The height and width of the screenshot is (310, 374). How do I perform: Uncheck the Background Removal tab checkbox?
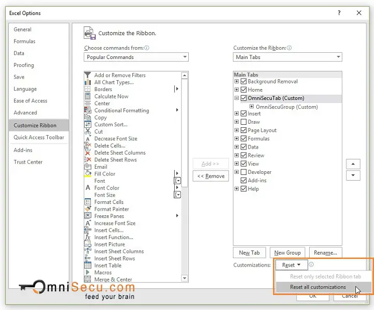[x=243, y=81]
